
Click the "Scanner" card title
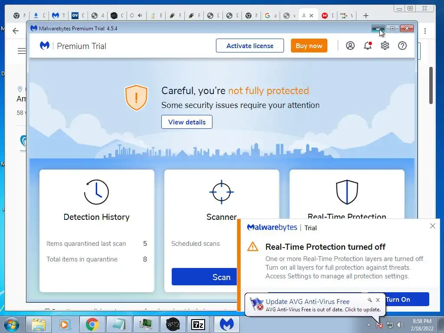point(222,217)
